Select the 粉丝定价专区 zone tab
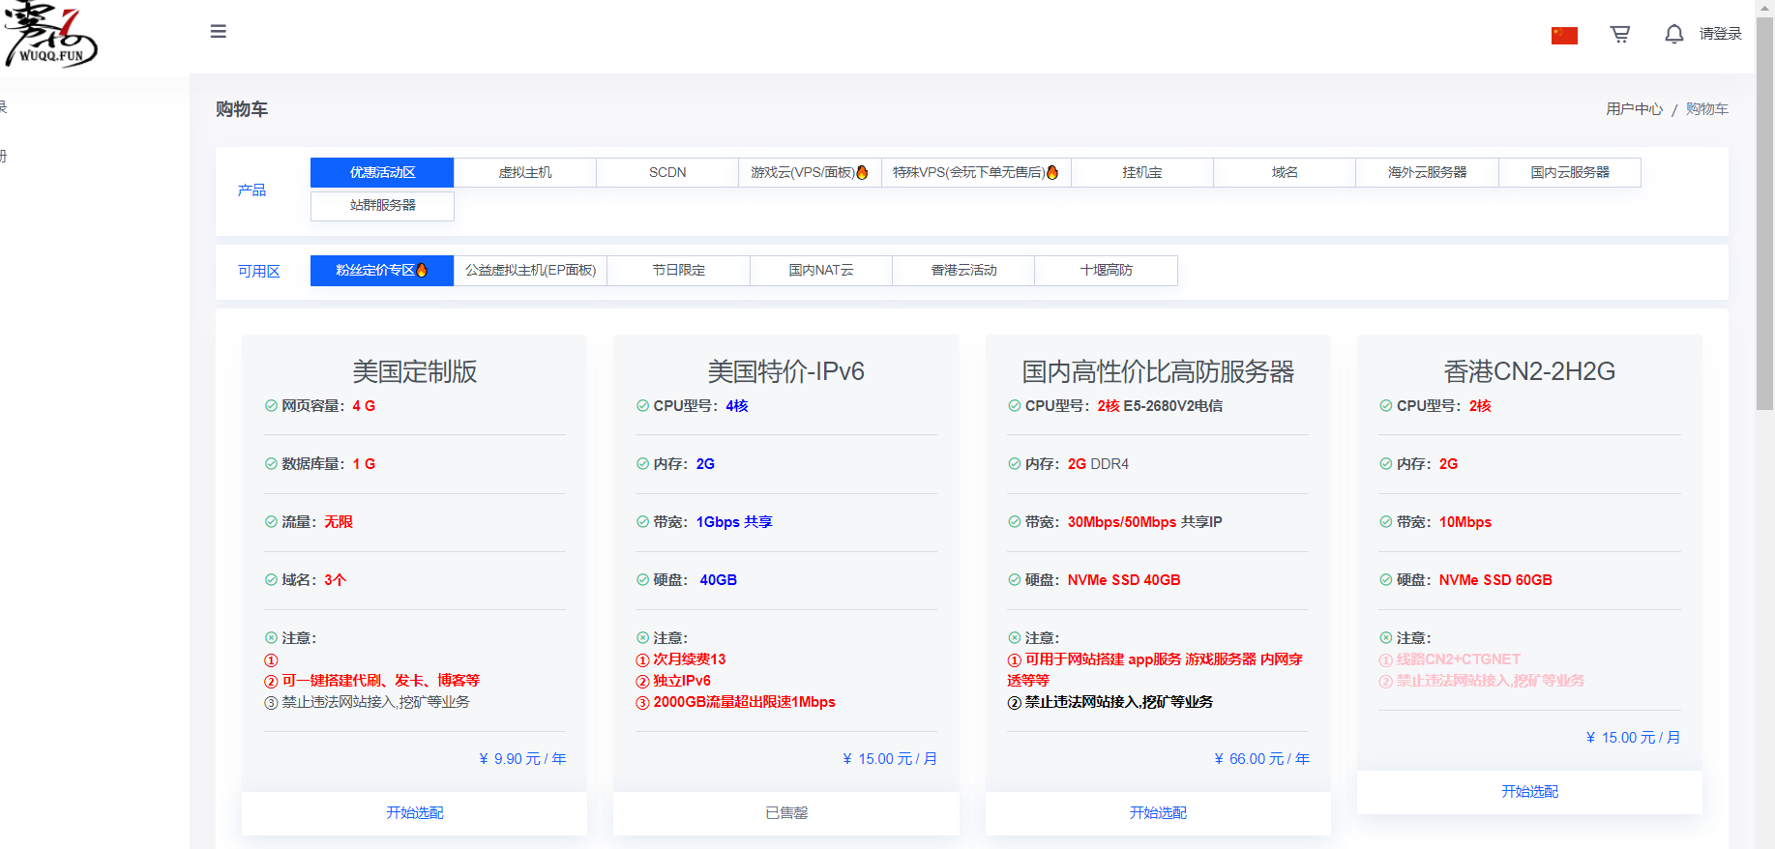 coord(382,271)
